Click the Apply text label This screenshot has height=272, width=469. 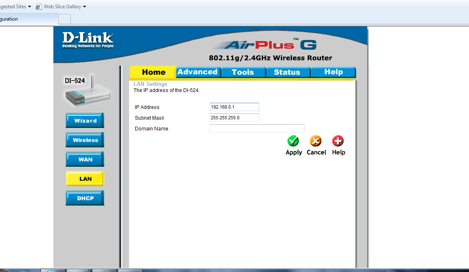click(x=294, y=152)
